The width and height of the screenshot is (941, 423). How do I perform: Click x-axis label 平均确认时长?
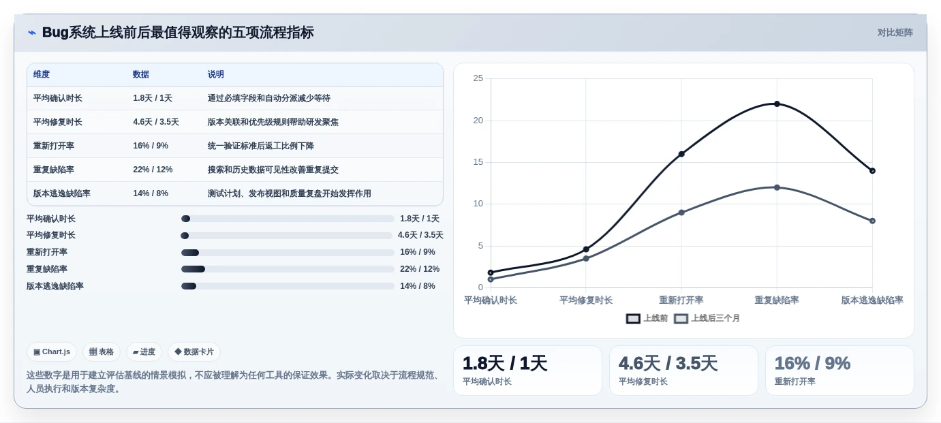point(491,300)
